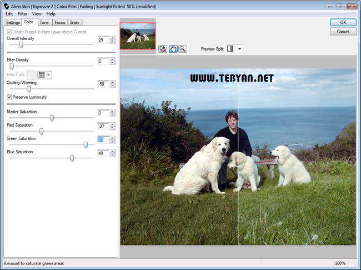
Task: Open the View menu
Action: [37, 13]
